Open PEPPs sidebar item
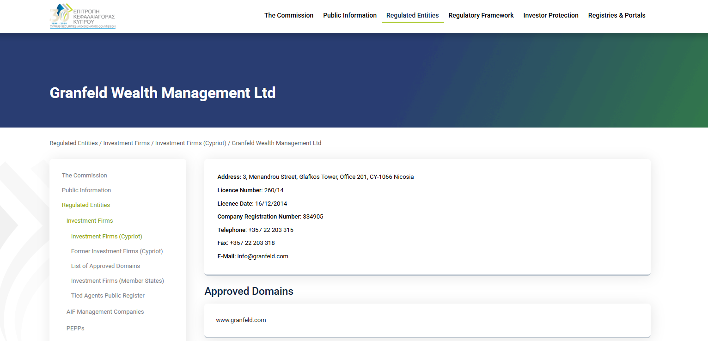 point(75,329)
